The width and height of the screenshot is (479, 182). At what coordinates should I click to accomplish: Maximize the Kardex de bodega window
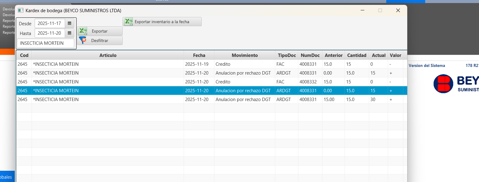[x=380, y=10]
